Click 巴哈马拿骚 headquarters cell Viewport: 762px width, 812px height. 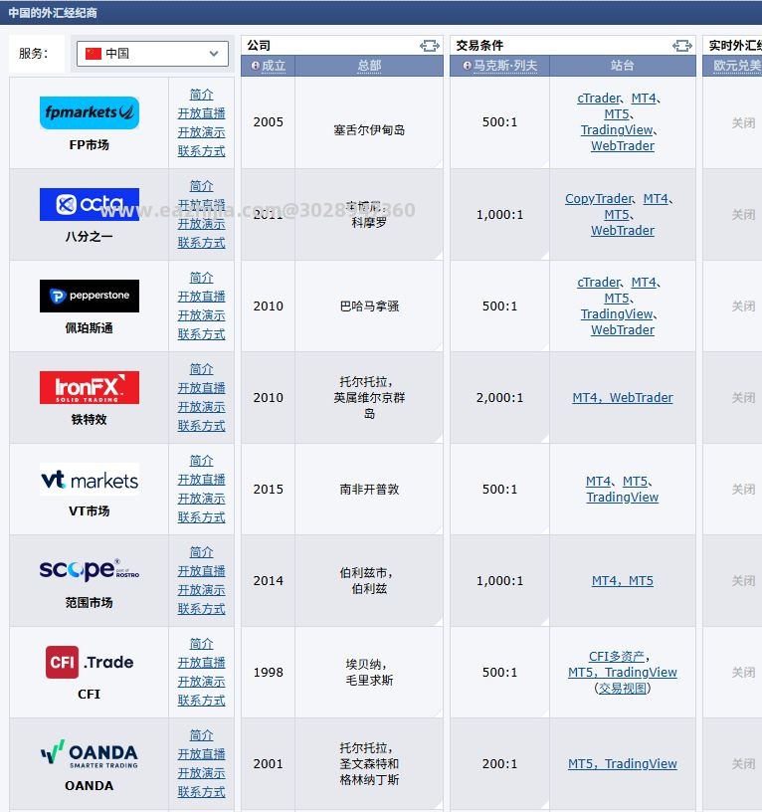tap(369, 306)
